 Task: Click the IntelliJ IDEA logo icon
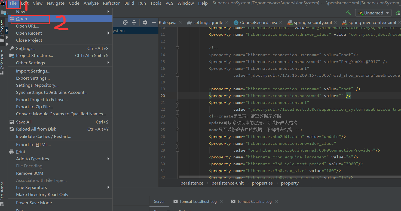[3, 3]
